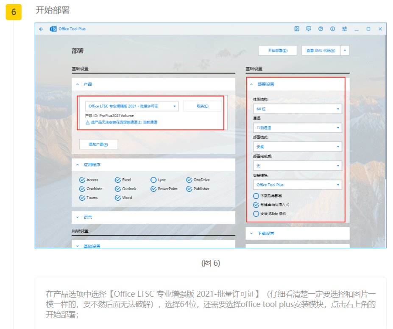Screen dimensions: 393x329
Task: Click the 开始部署(D) button
Action: (x=278, y=51)
